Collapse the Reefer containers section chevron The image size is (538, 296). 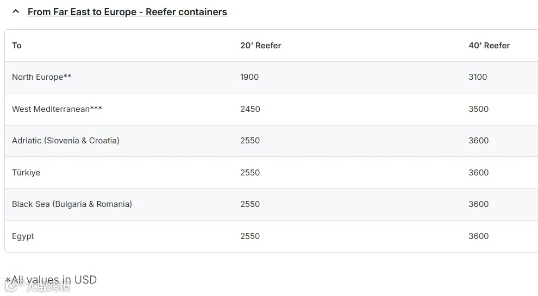point(16,11)
